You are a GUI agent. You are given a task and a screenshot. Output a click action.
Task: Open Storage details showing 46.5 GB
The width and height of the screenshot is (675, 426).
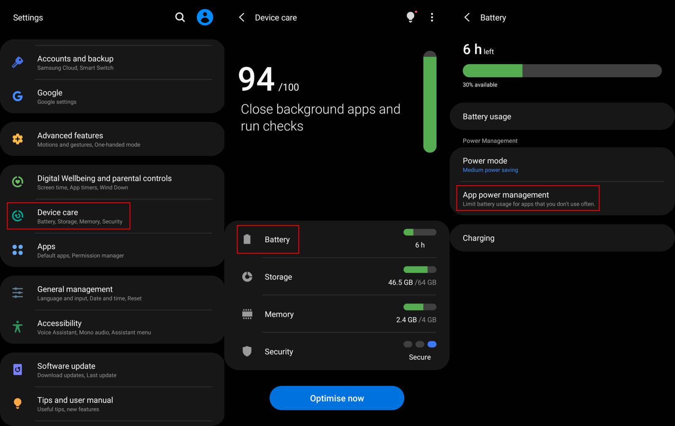337,277
